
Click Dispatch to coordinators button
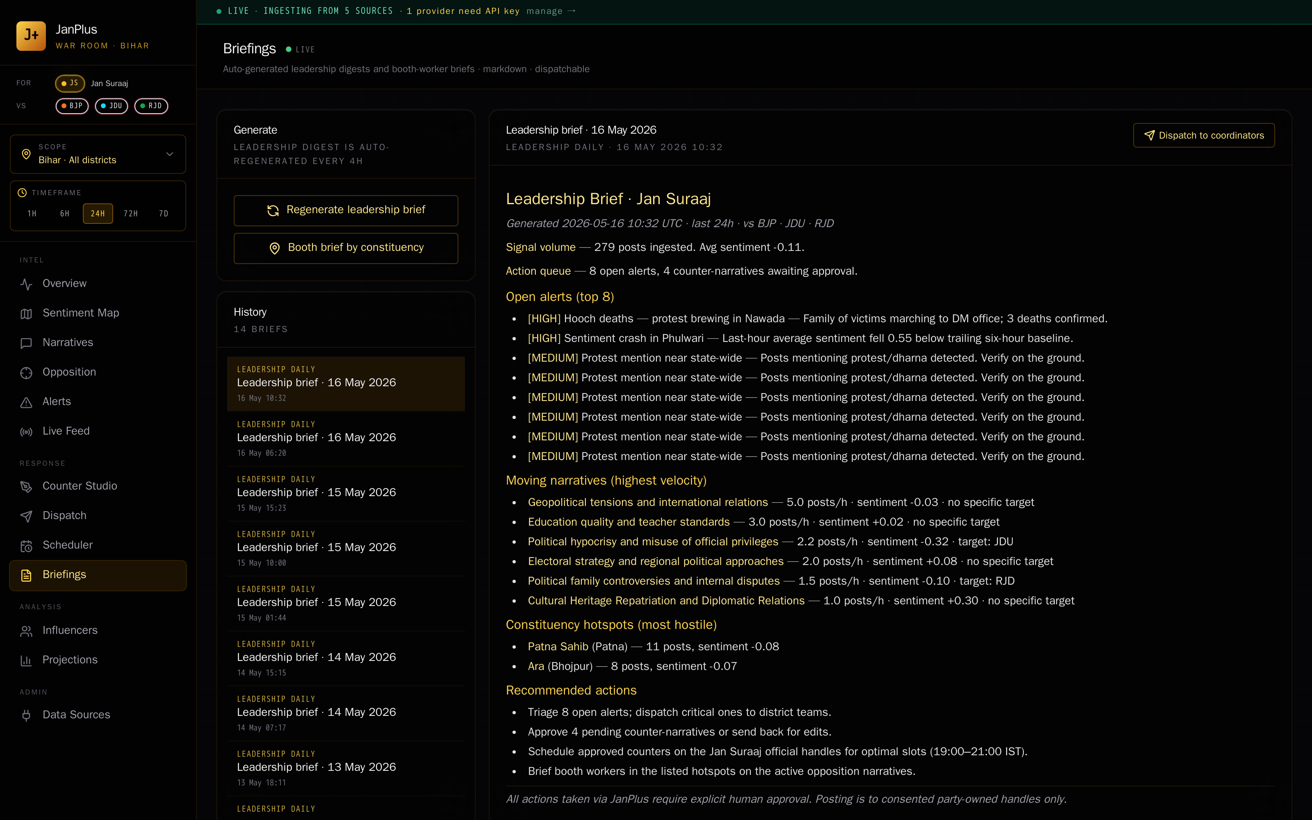coord(1204,136)
